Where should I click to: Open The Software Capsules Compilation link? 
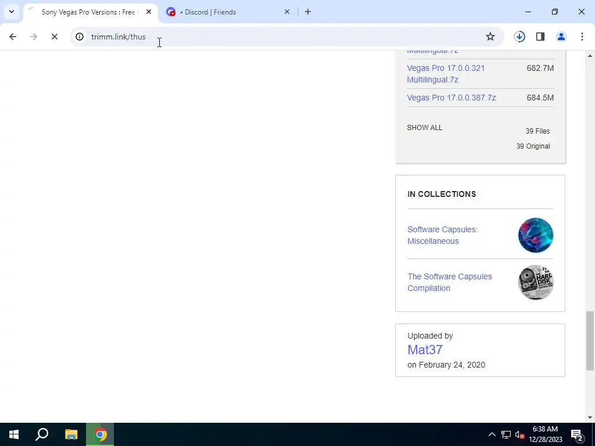pos(450,282)
